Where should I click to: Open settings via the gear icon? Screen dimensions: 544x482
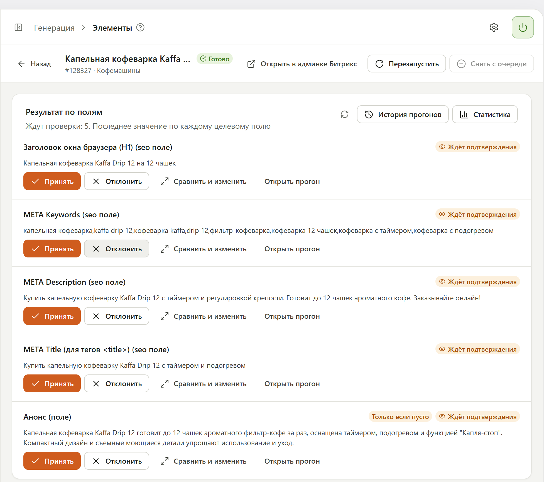494,27
